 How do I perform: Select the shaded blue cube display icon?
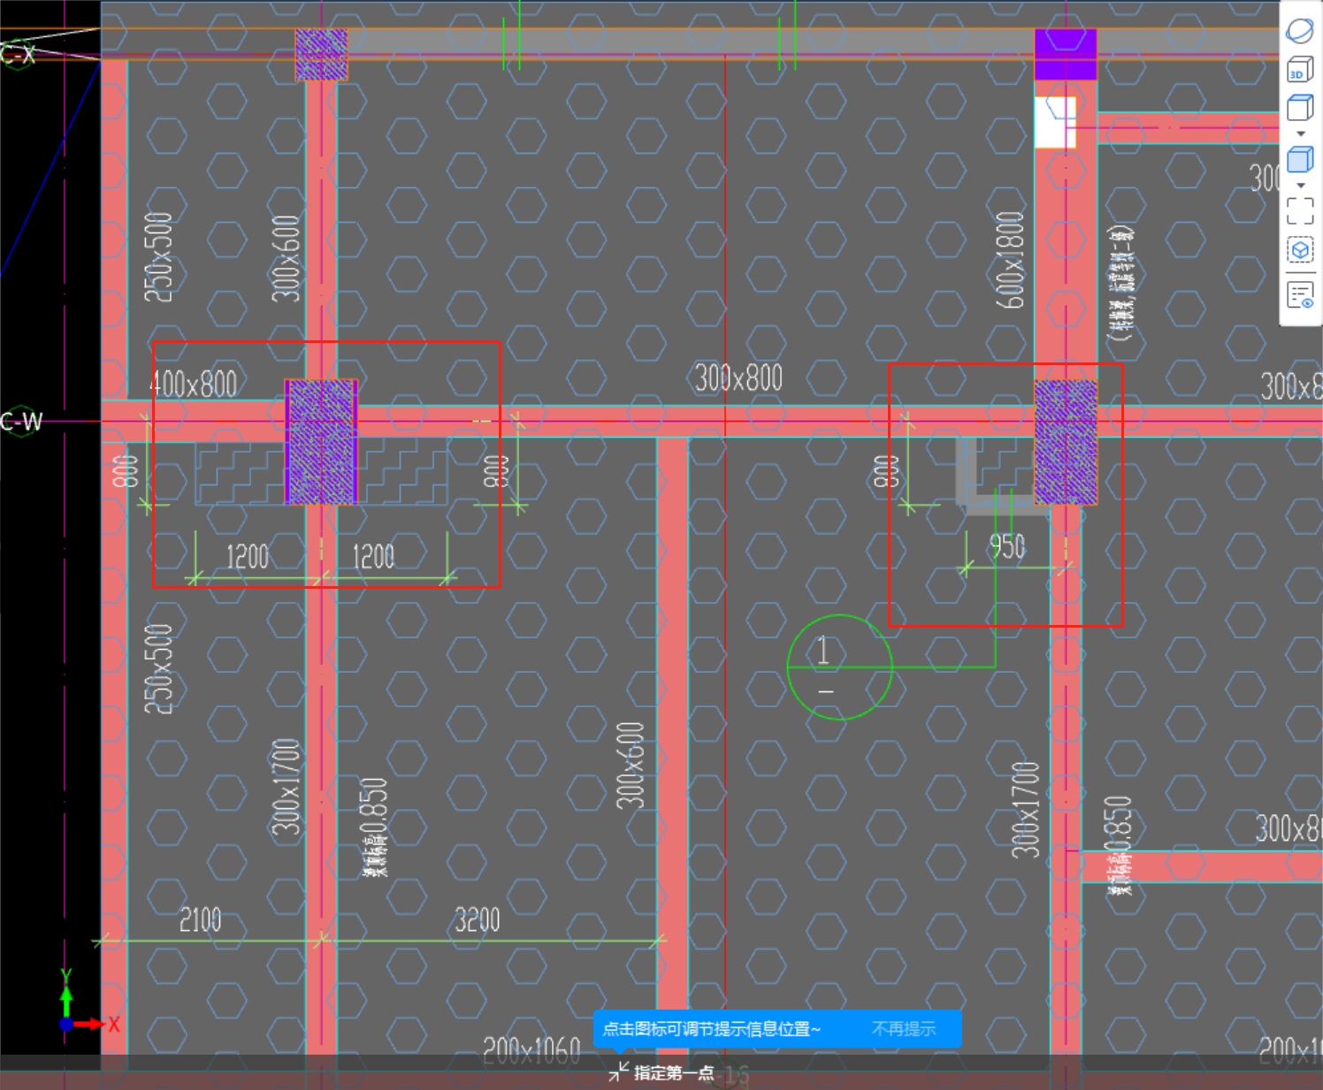pyautogui.click(x=1300, y=159)
